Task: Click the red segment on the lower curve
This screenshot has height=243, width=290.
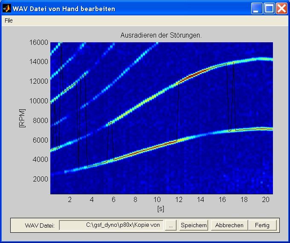Action: click(141, 152)
